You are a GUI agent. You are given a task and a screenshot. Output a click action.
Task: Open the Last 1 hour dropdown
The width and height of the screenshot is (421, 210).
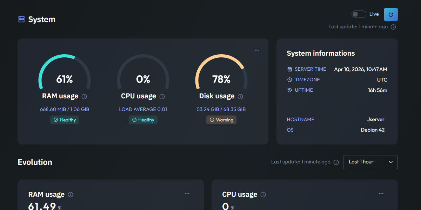coord(370,162)
